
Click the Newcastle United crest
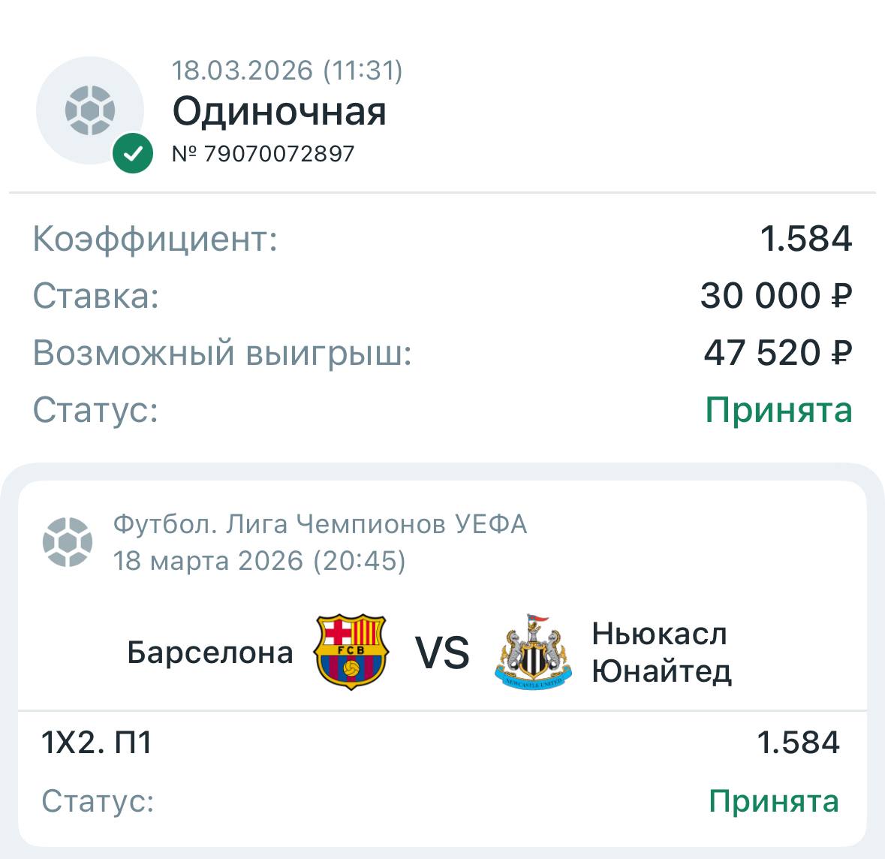tap(533, 651)
